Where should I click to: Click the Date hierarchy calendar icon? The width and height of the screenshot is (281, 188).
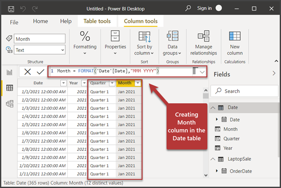(224, 119)
